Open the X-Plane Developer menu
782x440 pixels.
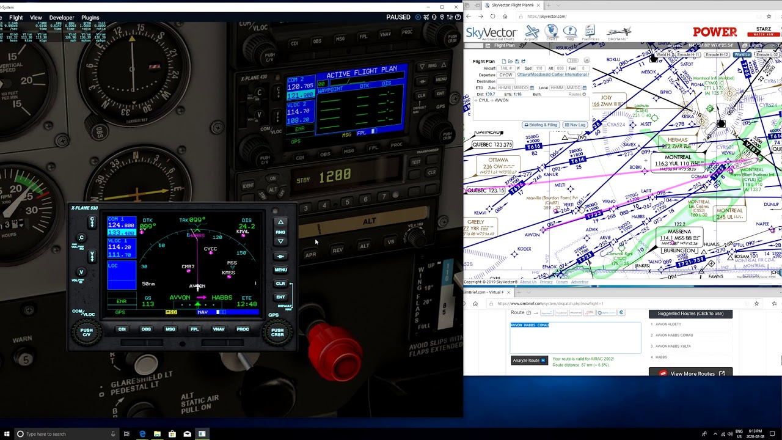[x=61, y=18]
